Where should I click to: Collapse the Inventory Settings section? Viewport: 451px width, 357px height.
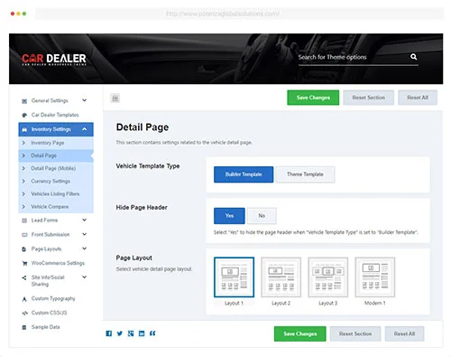click(85, 129)
